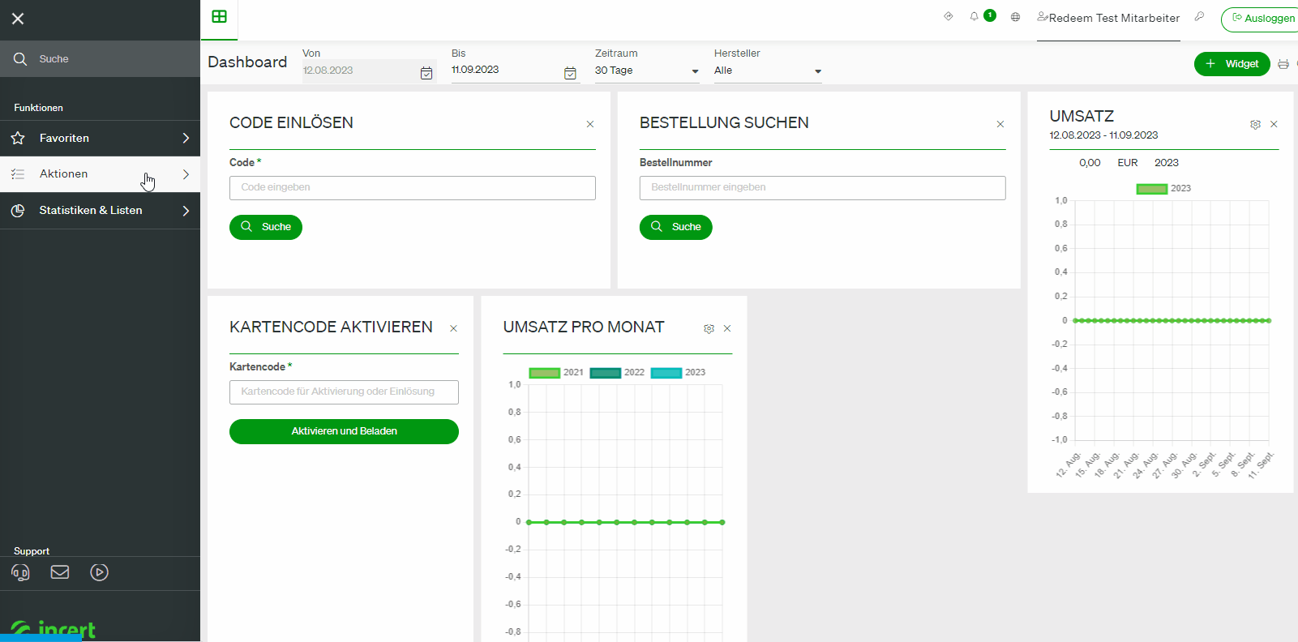Click the globe language icon

coord(1015,16)
